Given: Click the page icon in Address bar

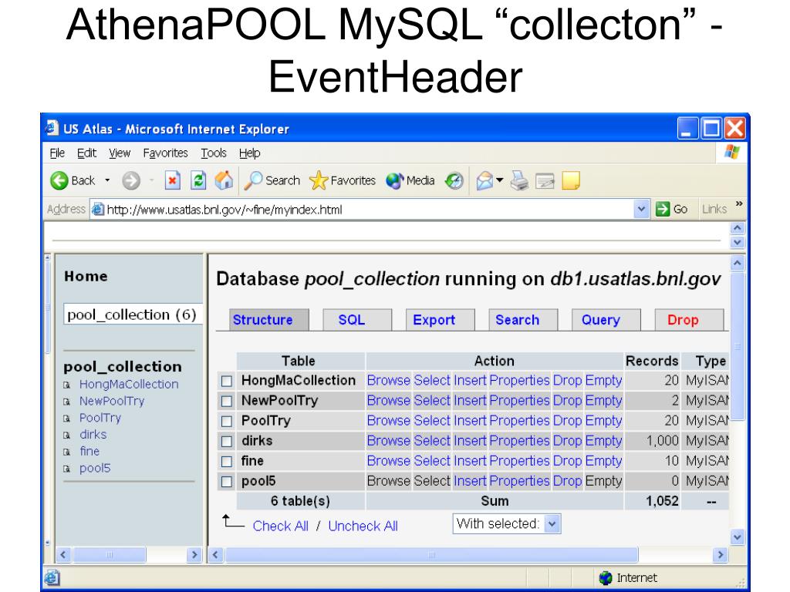Looking at the screenshot, I should point(98,209).
